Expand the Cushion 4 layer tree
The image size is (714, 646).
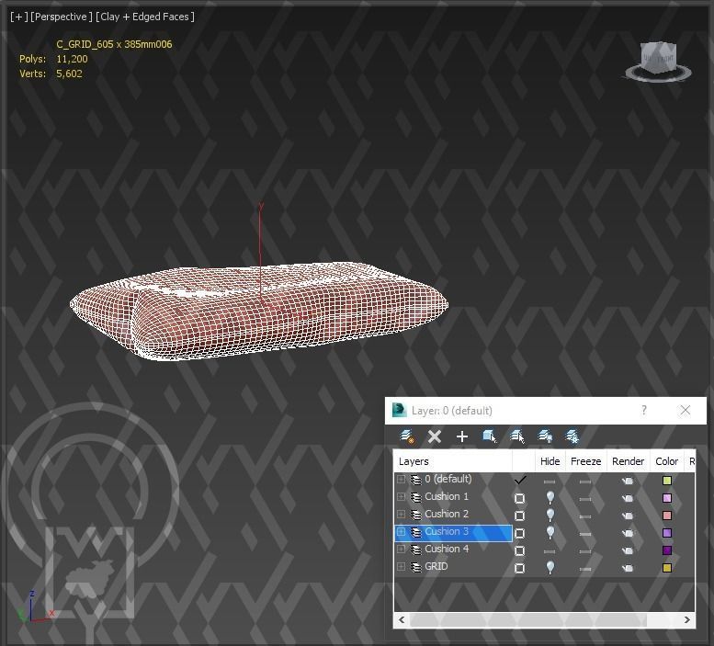(x=402, y=549)
